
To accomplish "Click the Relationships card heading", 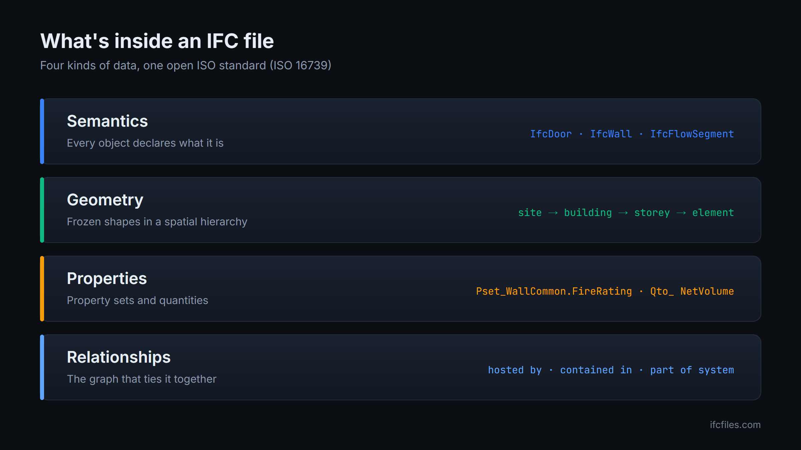I will 119,357.
